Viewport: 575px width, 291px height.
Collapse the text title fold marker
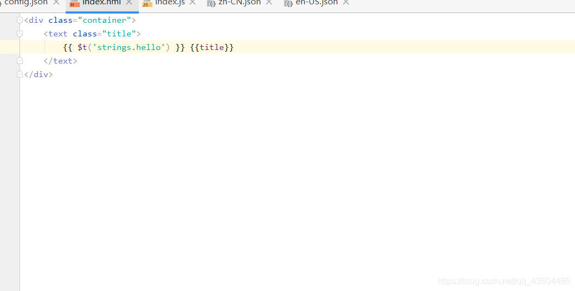point(20,34)
